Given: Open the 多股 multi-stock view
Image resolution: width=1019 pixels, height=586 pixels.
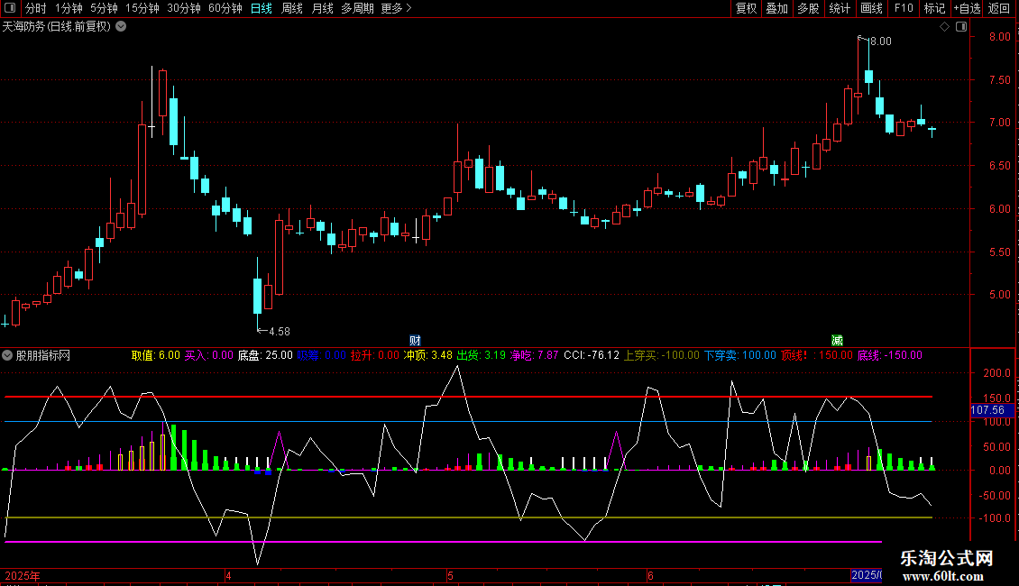Looking at the screenshot, I should [x=808, y=8].
